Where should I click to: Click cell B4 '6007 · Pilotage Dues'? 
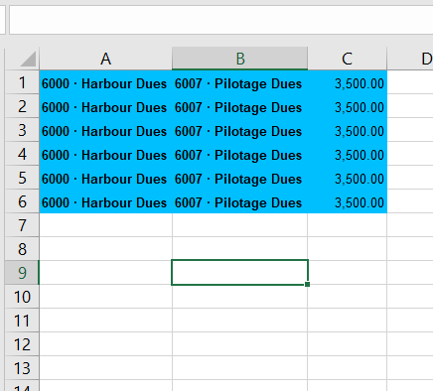pos(239,154)
